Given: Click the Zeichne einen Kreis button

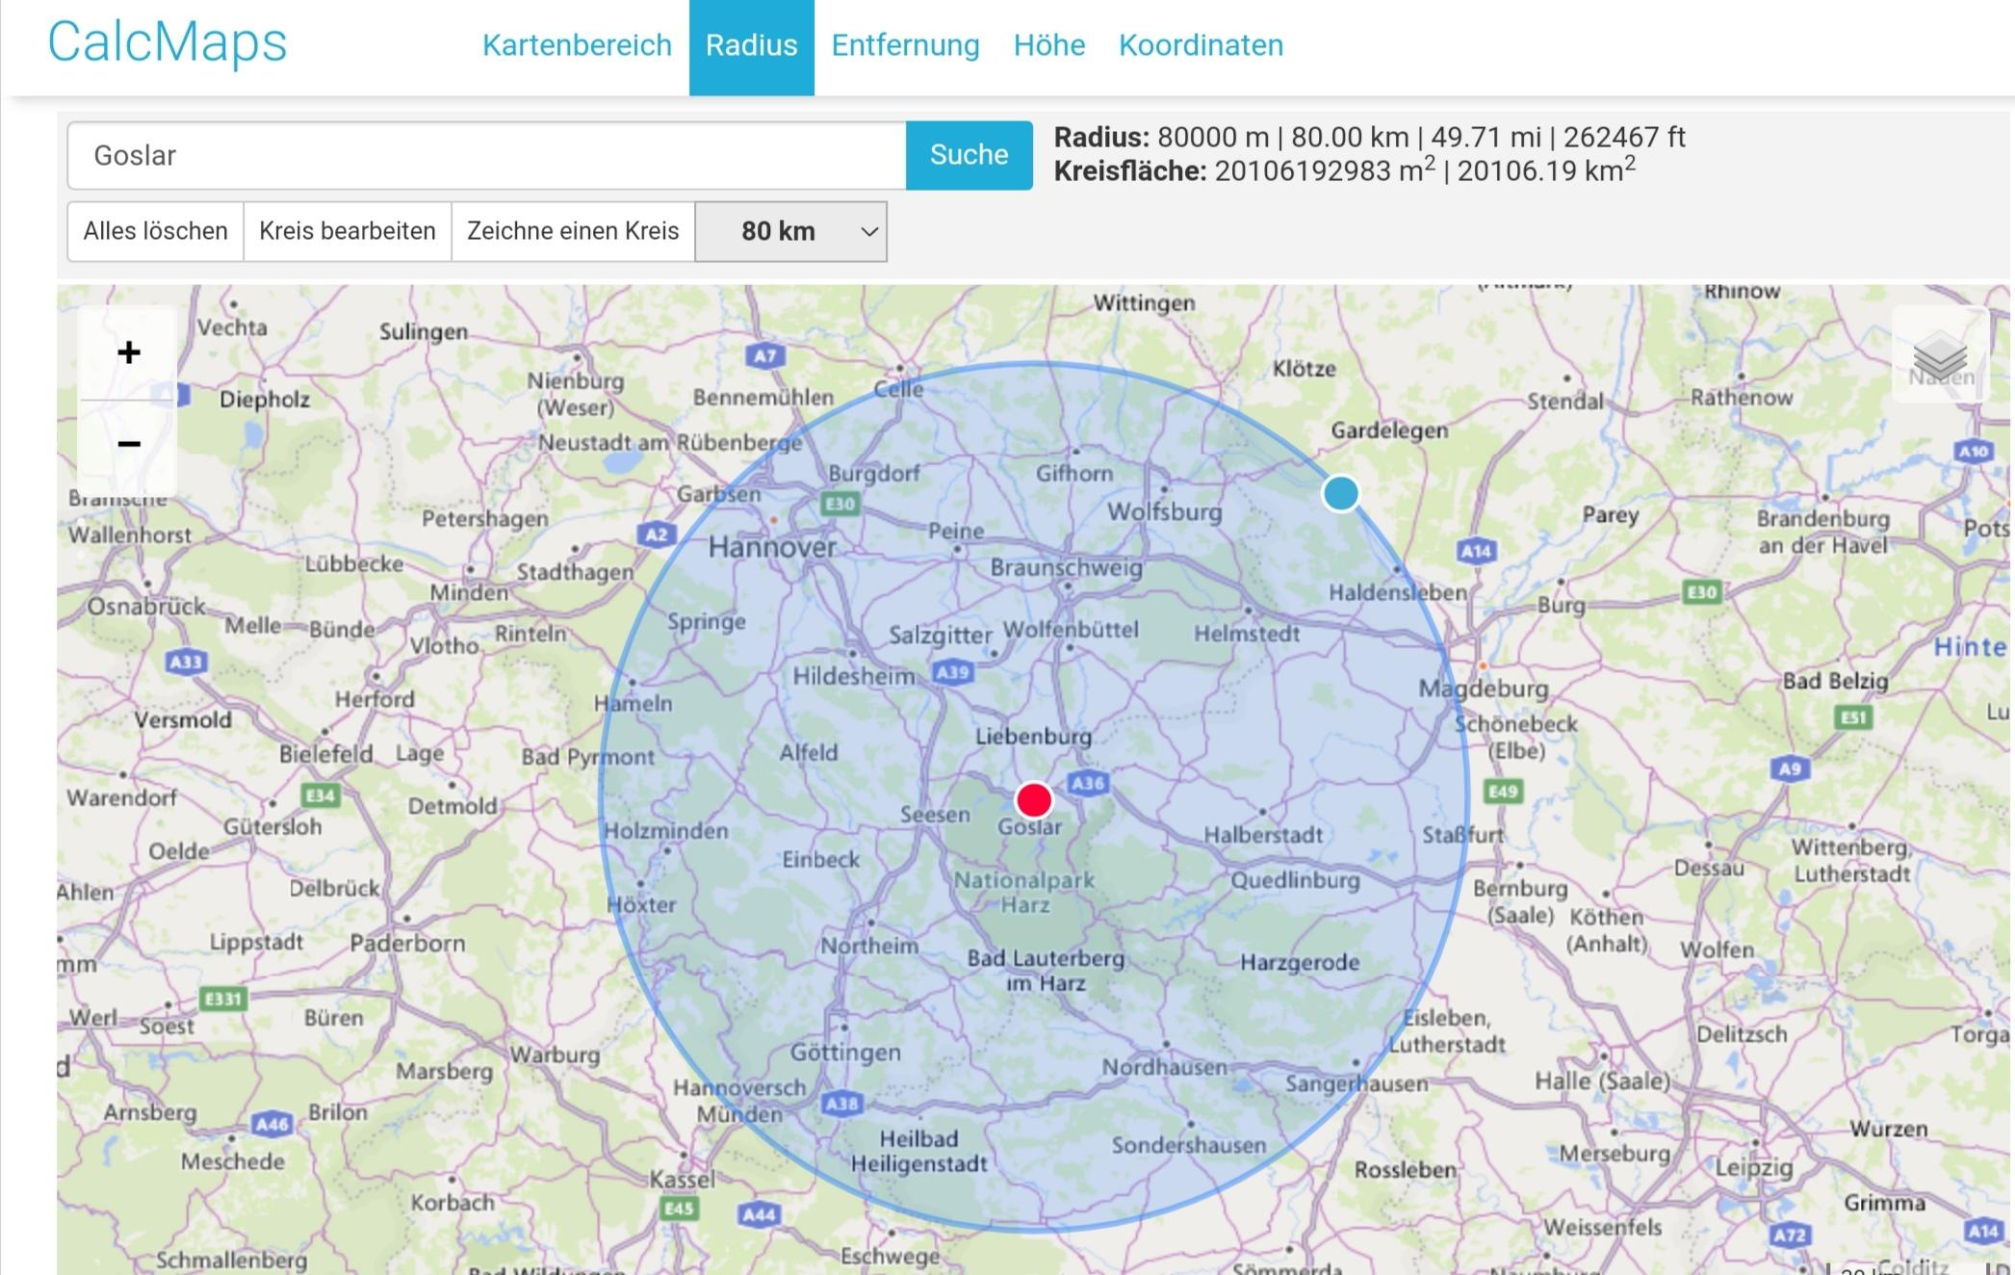Looking at the screenshot, I should click(573, 231).
